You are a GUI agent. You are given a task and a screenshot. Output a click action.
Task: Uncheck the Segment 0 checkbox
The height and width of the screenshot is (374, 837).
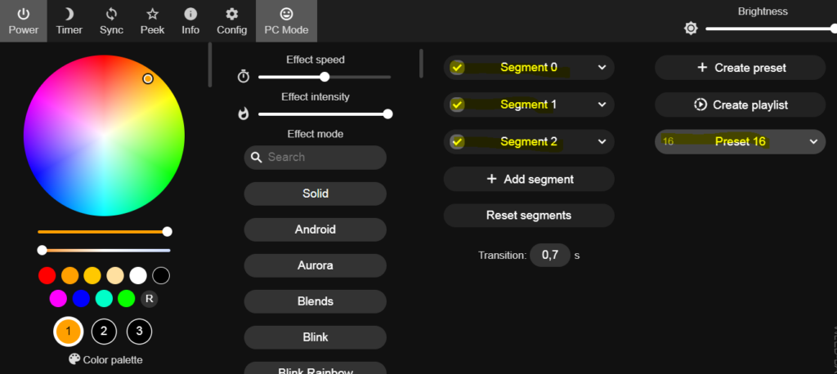click(457, 68)
